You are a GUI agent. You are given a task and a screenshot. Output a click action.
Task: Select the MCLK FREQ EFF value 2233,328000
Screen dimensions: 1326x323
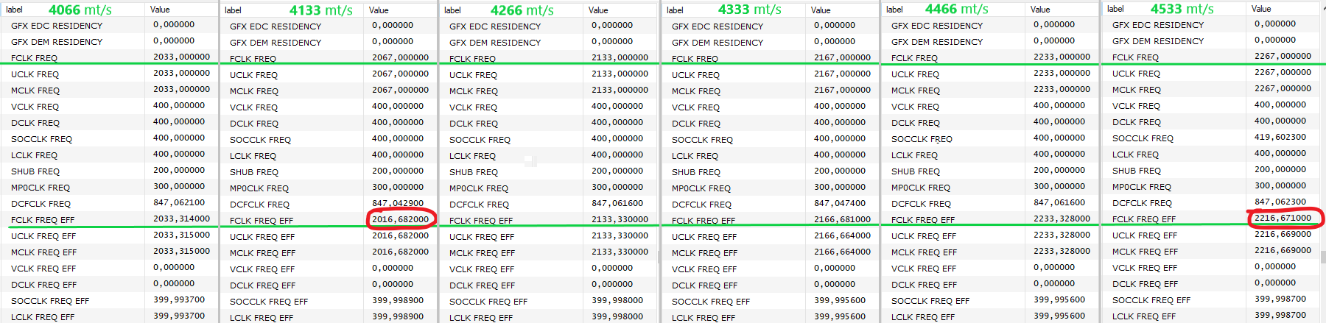(1062, 251)
